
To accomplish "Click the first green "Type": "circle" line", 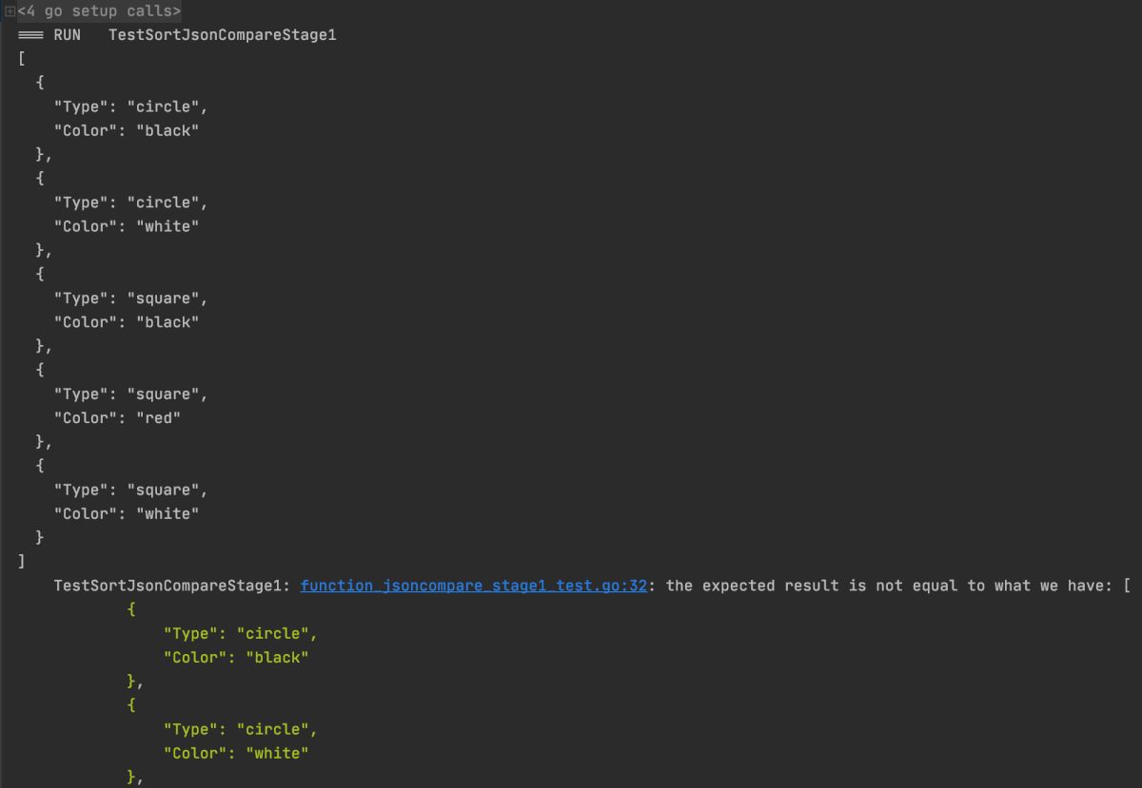I will click(240, 633).
